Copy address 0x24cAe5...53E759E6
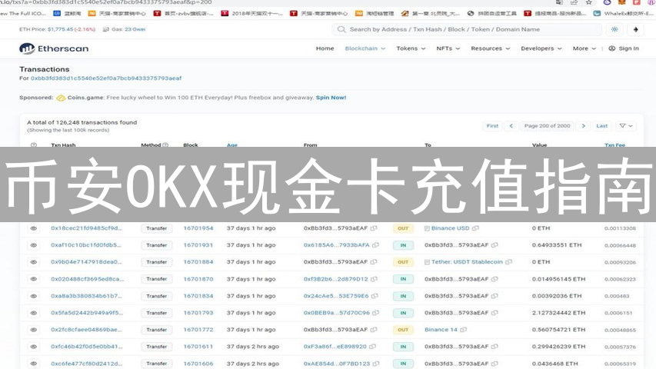Image resolution: width=656 pixels, height=369 pixels. pos(375,296)
